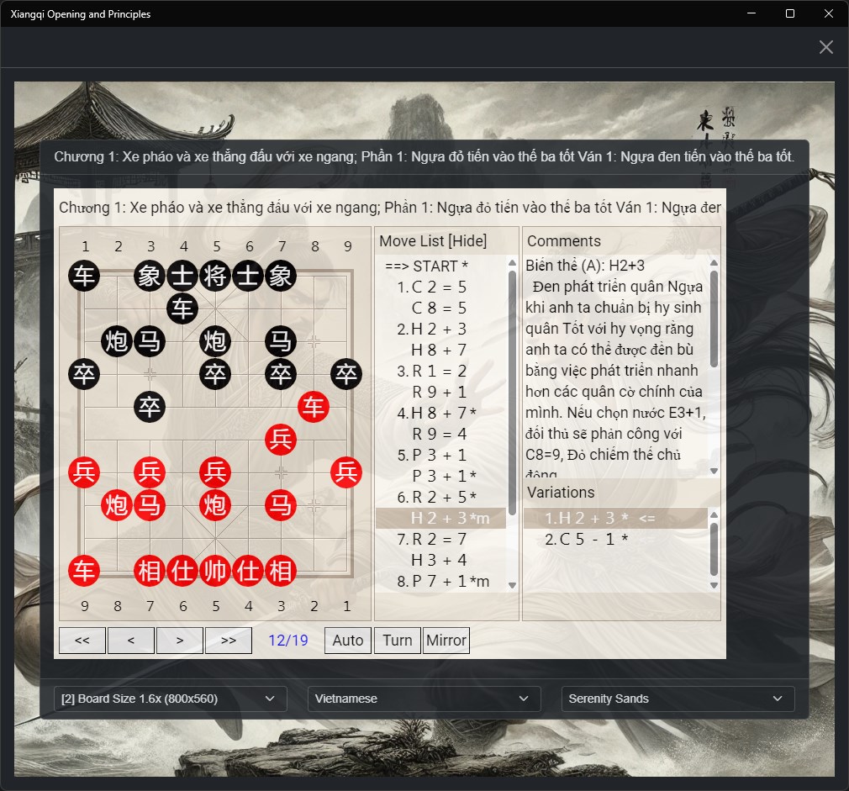Click the red edge soldier 兵 on red file 1

click(x=346, y=472)
